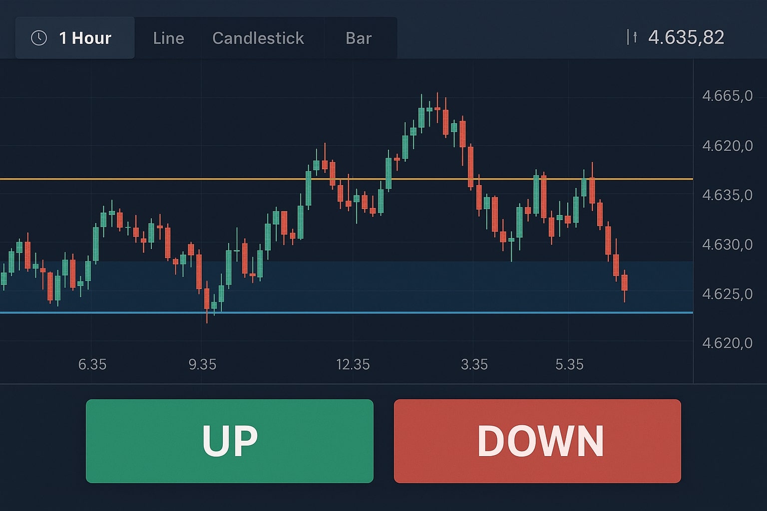
Task: Click the 6.35 time axis label
Action: click(92, 365)
